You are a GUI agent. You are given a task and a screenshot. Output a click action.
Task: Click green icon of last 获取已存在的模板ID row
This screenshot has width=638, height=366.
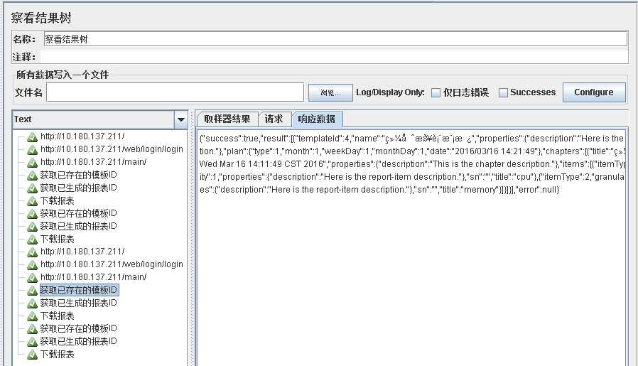tap(32, 329)
